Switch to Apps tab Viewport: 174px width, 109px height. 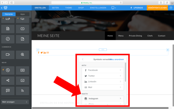[x=22, y=14]
